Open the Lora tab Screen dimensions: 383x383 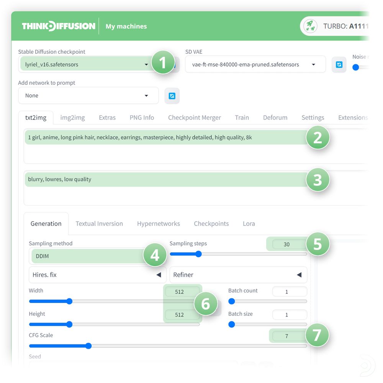pos(249,224)
